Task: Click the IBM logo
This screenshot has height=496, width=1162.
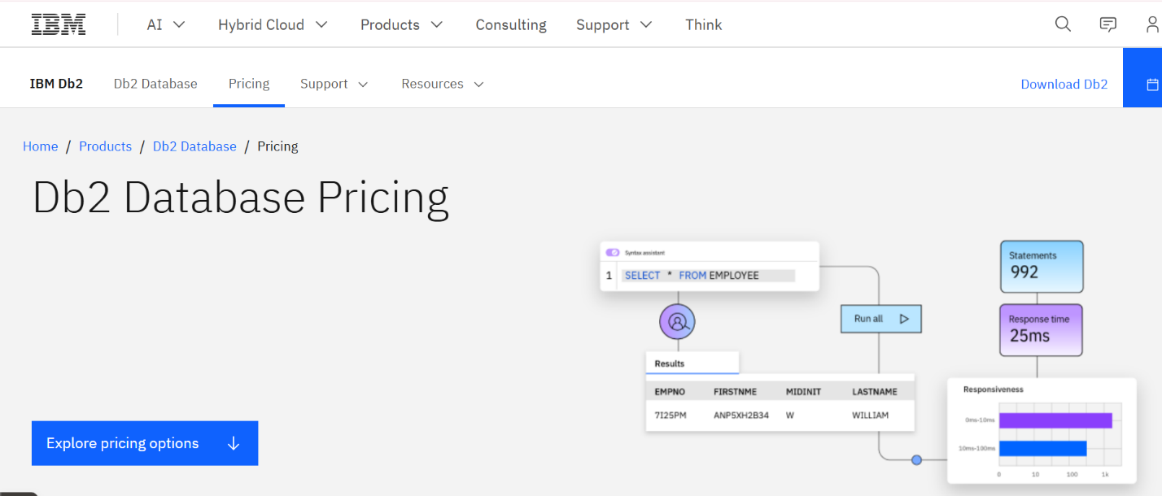Action: pos(59,24)
